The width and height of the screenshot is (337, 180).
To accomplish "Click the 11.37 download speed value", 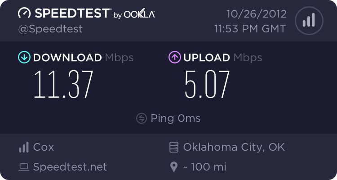I will 63,85.
